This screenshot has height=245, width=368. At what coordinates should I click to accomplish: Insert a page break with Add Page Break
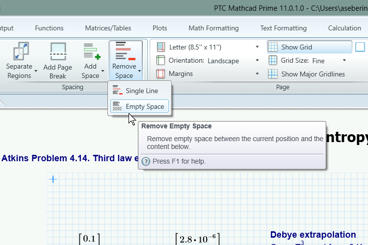click(57, 52)
